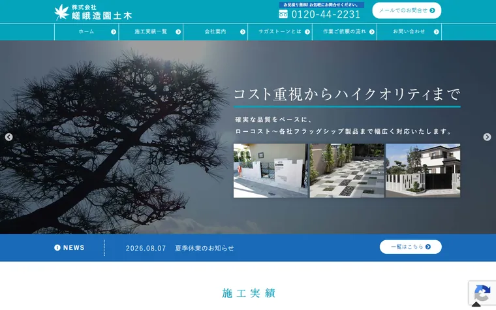496x310 pixels.
Task: Show next slide with right arrow
Action: click(x=487, y=137)
